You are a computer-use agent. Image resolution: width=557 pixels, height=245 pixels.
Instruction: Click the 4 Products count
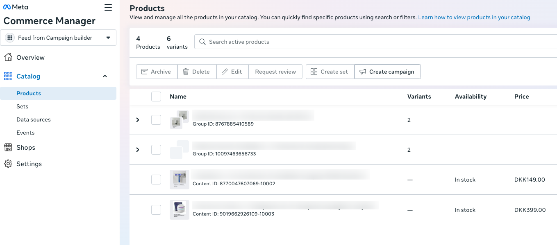[148, 43]
